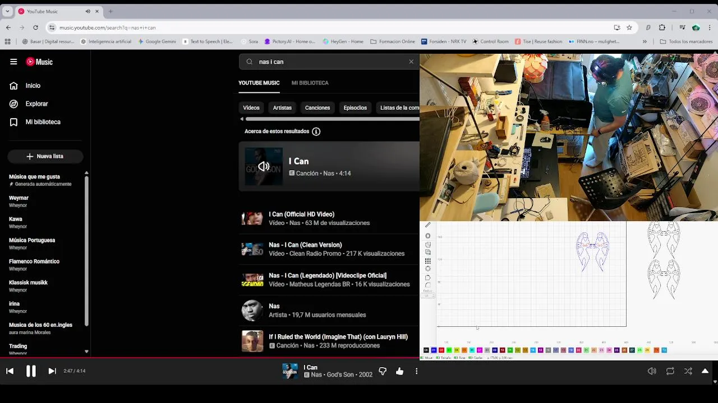Viewport: 718px width, 403px height.
Task: Reload the page in Chrome
Action: click(x=35, y=27)
